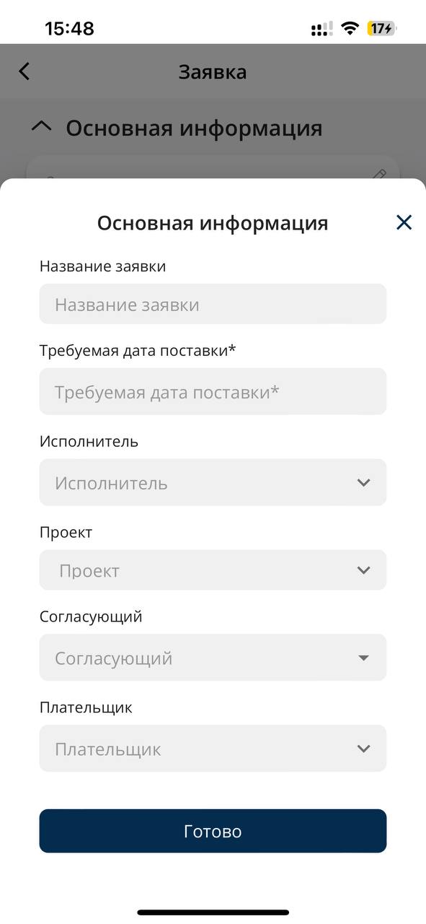426x924 pixels.
Task: Tap the chevron on the Плательщик field
Action: point(363,749)
